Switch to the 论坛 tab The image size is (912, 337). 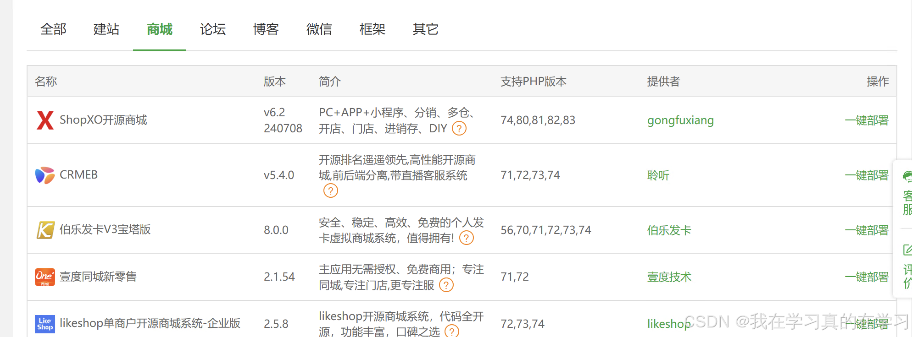[213, 29]
